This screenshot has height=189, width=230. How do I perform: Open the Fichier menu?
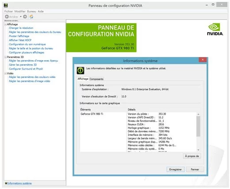[x=8, y=12]
